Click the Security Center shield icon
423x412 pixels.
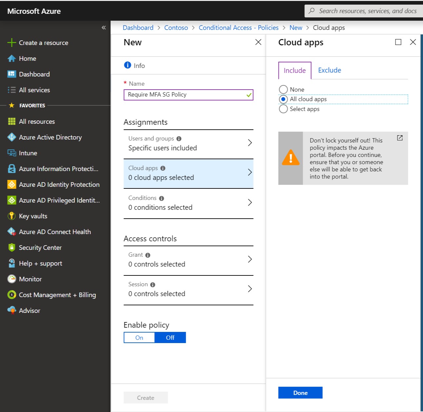pyautogui.click(x=11, y=248)
